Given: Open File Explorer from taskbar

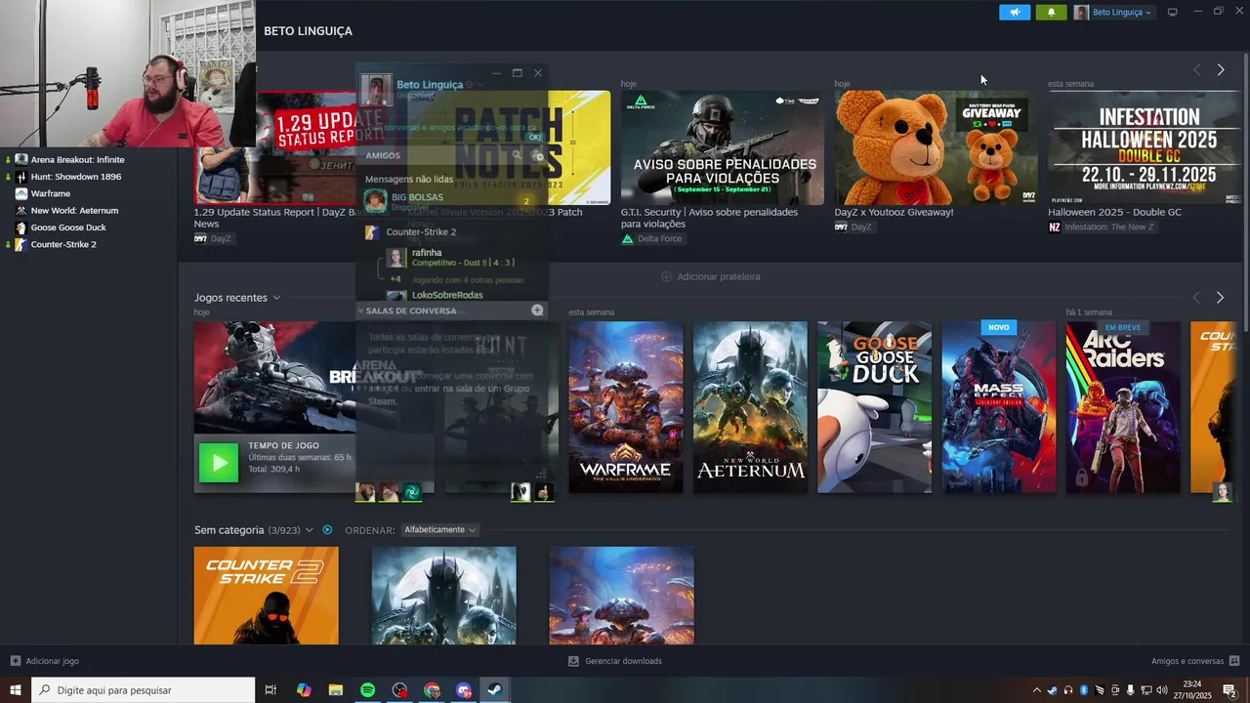Looking at the screenshot, I should [x=336, y=690].
